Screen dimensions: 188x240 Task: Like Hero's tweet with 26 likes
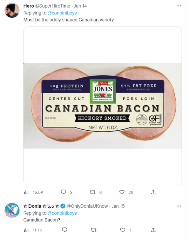pyautogui.click(x=122, y=192)
